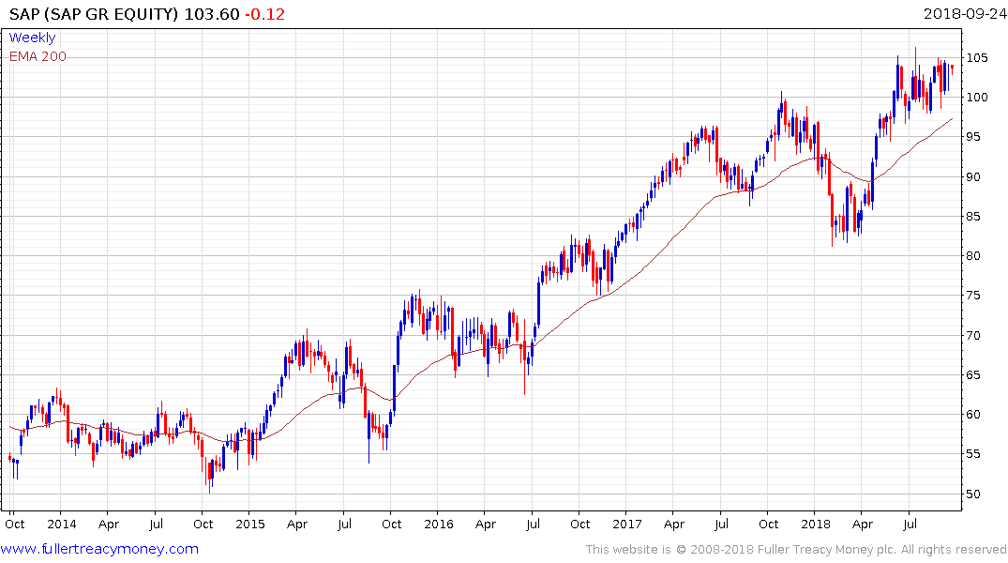This screenshot has width=1008, height=563.
Task: Click the 60 price axis label
Action: (974, 415)
